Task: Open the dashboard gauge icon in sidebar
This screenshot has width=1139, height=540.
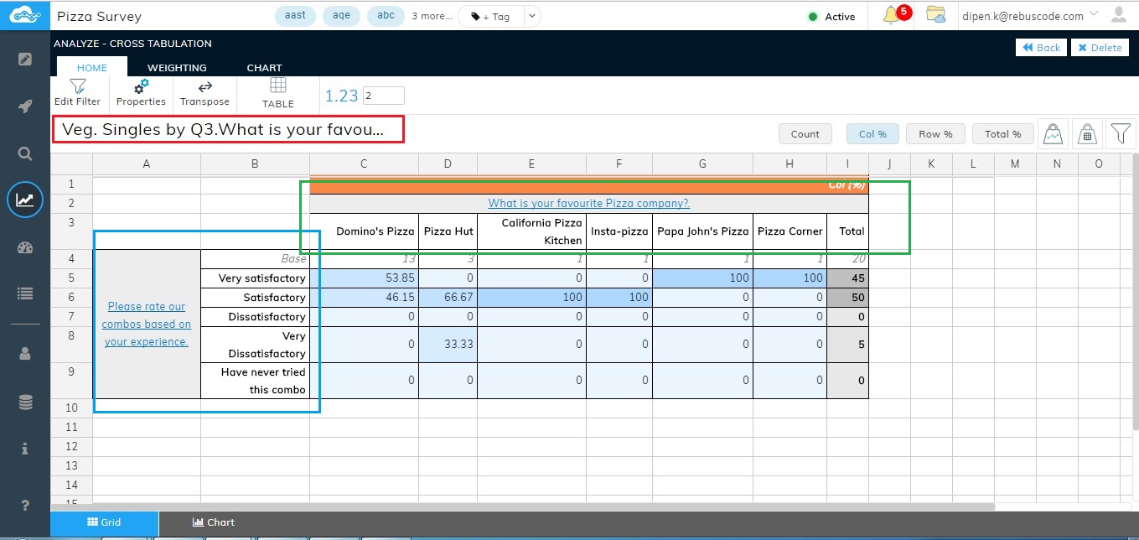Action: coord(25,247)
